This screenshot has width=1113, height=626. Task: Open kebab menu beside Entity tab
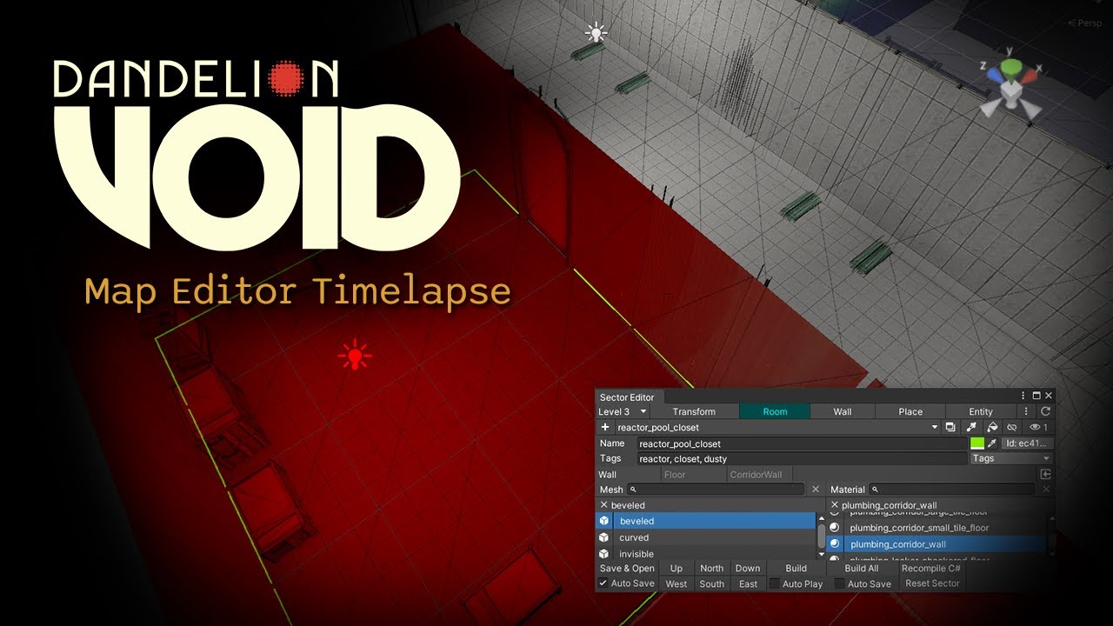[1026, 412]
